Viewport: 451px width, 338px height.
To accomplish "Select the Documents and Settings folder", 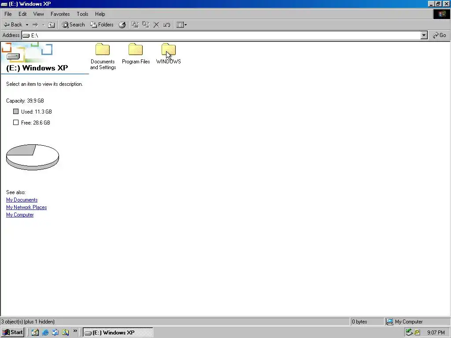I will [x=103, y=57].
